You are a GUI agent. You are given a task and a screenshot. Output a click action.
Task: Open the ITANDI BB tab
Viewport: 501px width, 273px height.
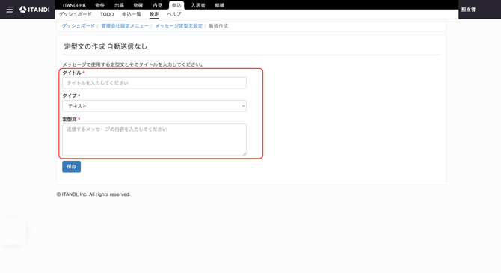(x=74, y=5)
